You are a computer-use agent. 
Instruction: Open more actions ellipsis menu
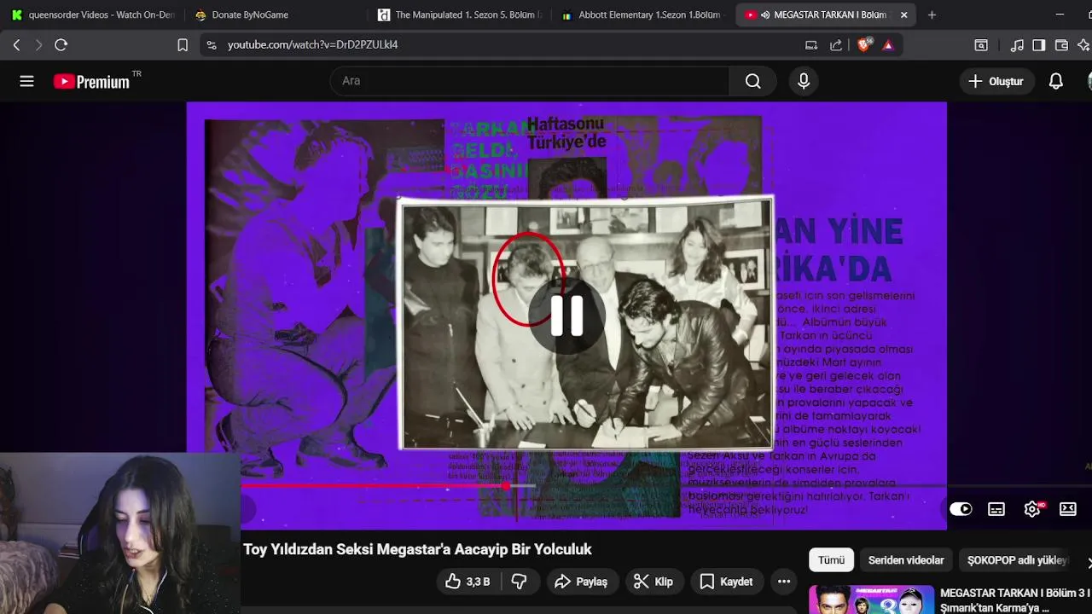pos(784,582)
